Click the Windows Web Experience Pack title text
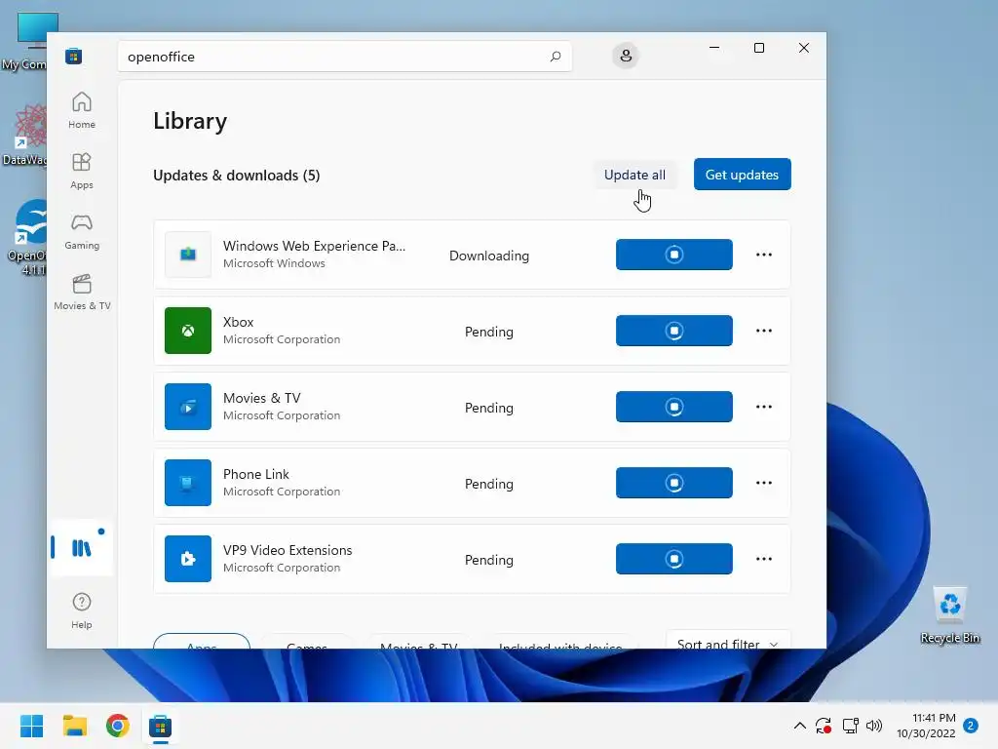Viewport: 998px width, 749px height. click(314, 246)
